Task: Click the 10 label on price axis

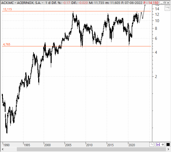Action: (x=157, y=21)
